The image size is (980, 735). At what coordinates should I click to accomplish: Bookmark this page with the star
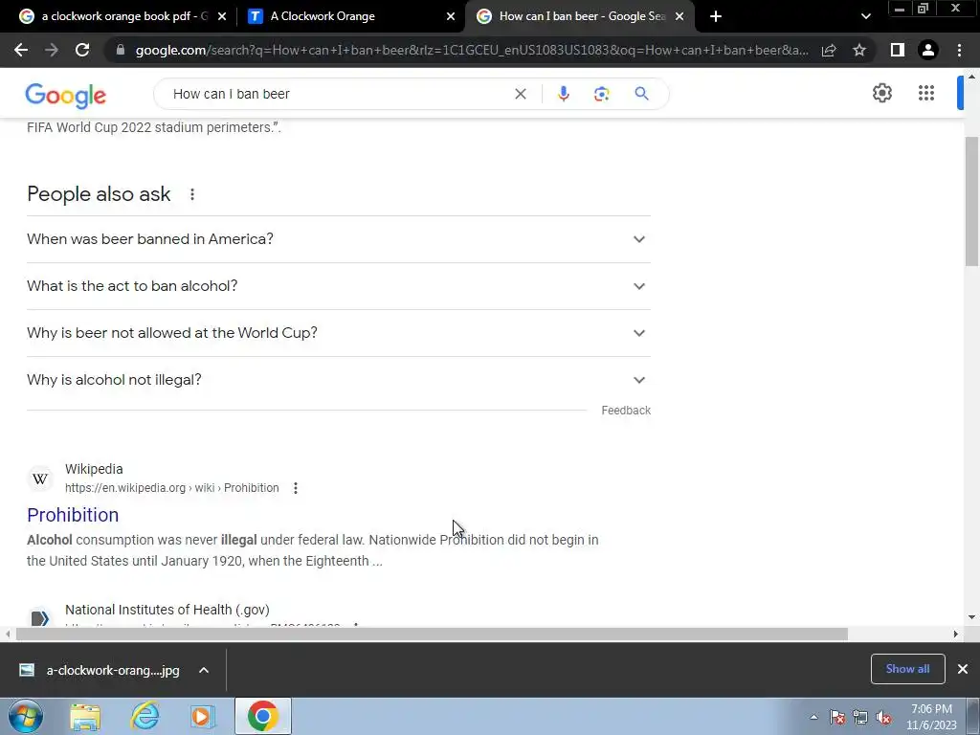[859, 50]
